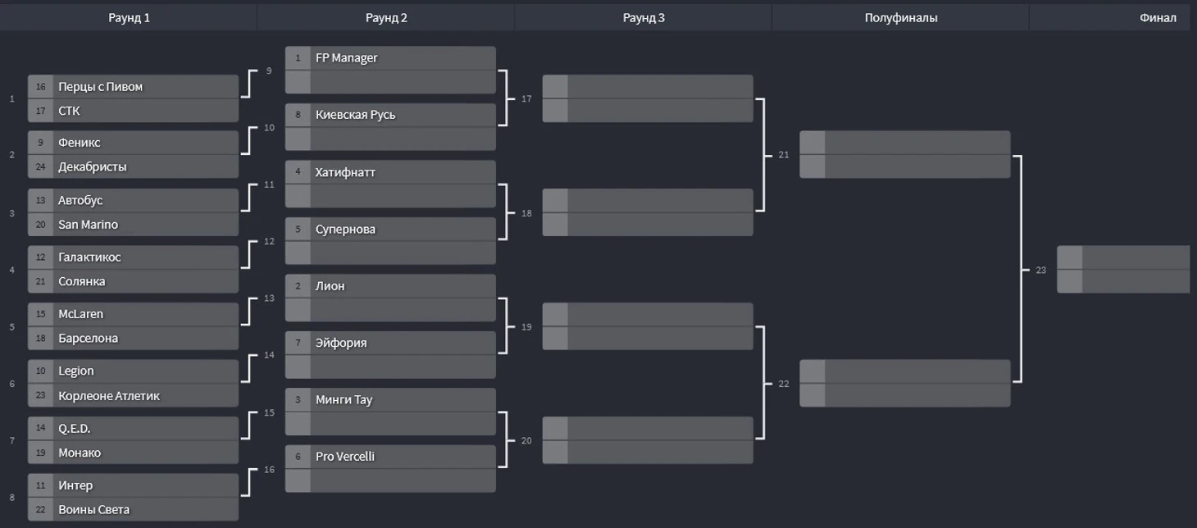Select match number 17 label in round 3
Viewport: 1197px width, 528px height.
pyautogui.click(x=526, y=98)
